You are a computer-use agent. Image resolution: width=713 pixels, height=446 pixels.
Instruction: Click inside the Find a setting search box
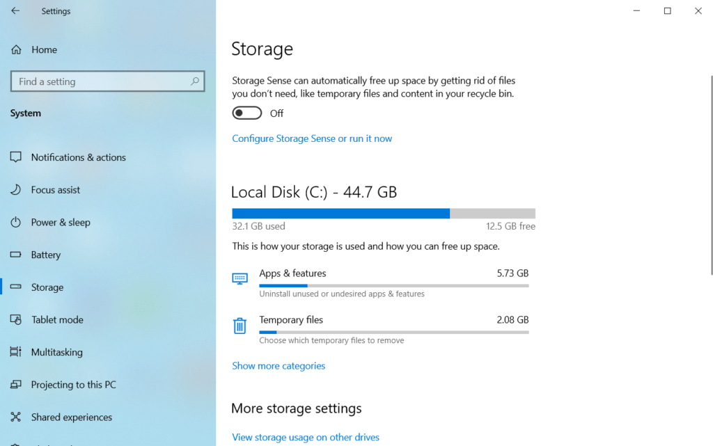tap(107, 81)
